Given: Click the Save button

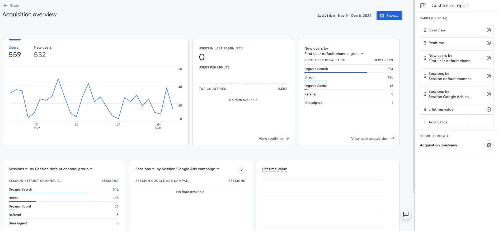Looking at the screenshot, I should (x=389, y=16).
